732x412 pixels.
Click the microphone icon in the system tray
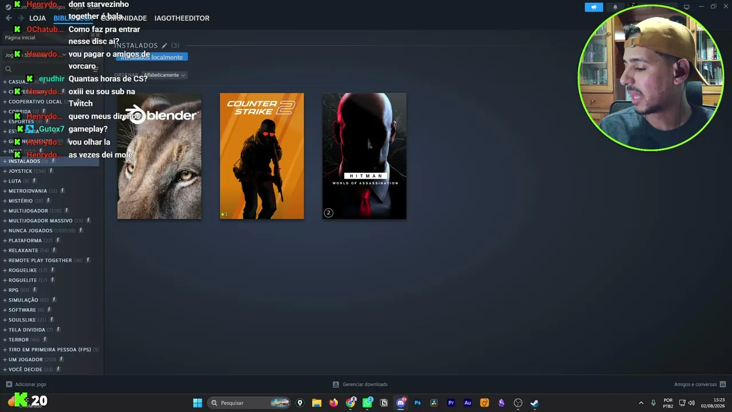(653, 403)
